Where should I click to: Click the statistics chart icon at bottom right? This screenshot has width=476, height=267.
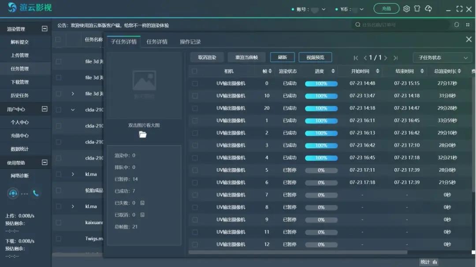(x=435, y=262)
